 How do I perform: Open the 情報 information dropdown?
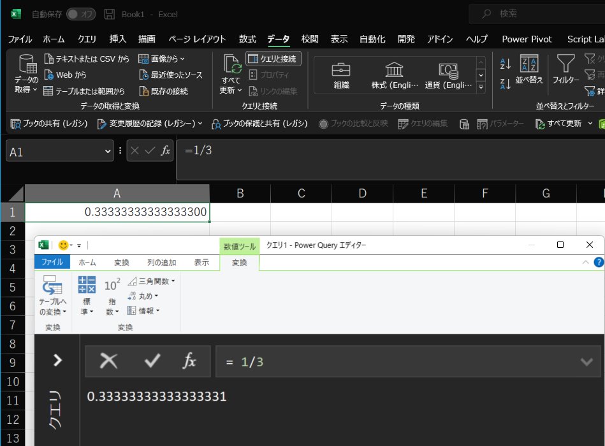click(x=143, y=311)
